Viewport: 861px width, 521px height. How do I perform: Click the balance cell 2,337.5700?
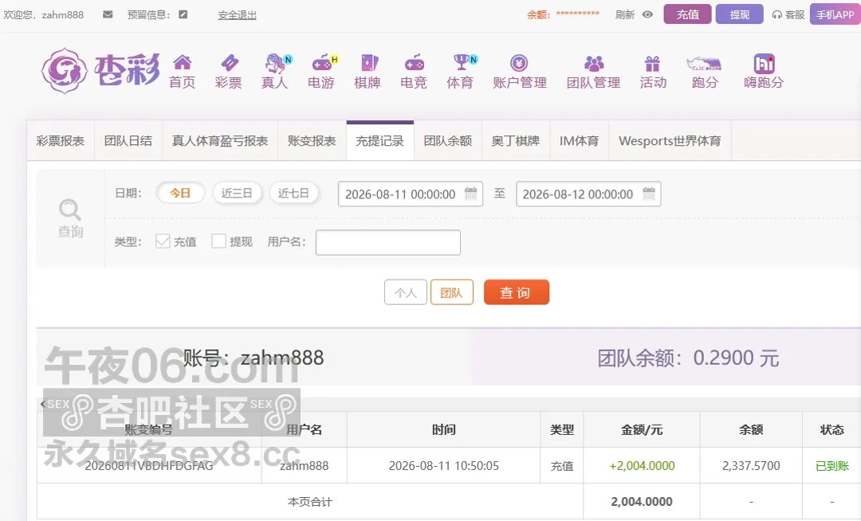751,465
